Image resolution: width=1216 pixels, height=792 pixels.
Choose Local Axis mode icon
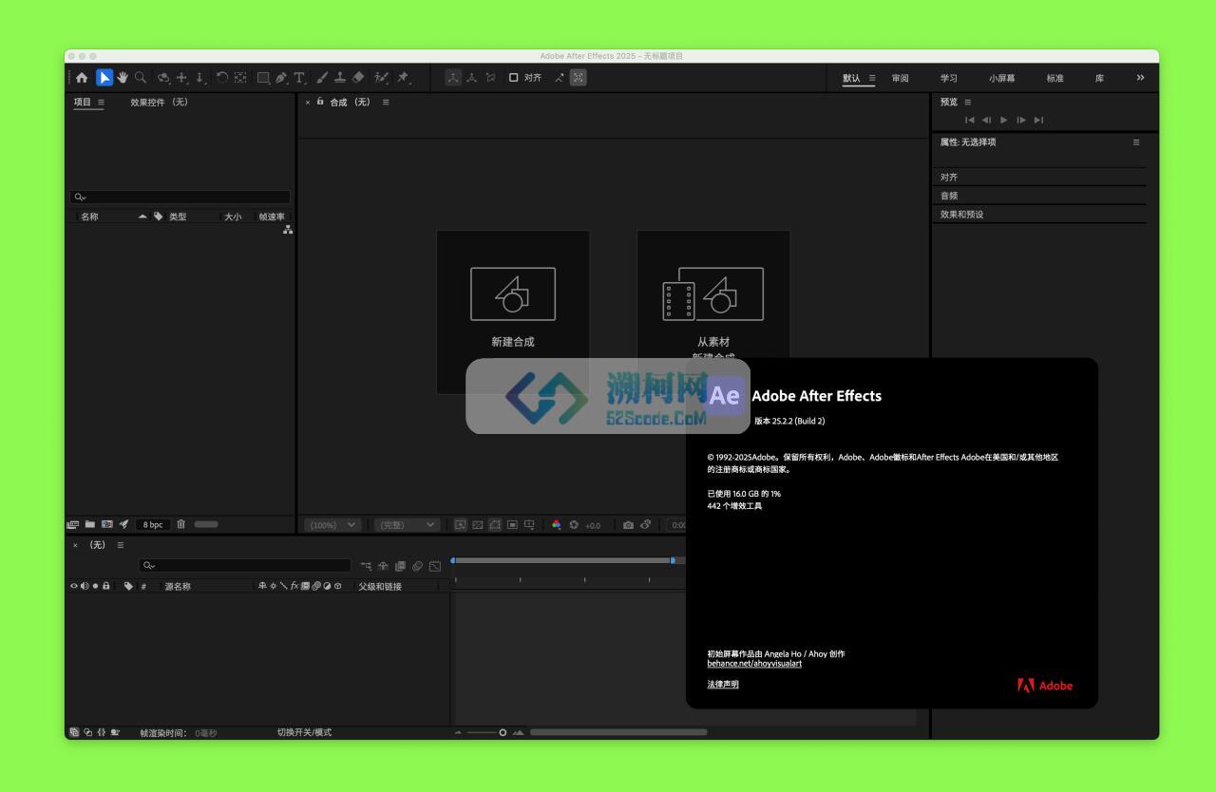pos(453,78)
